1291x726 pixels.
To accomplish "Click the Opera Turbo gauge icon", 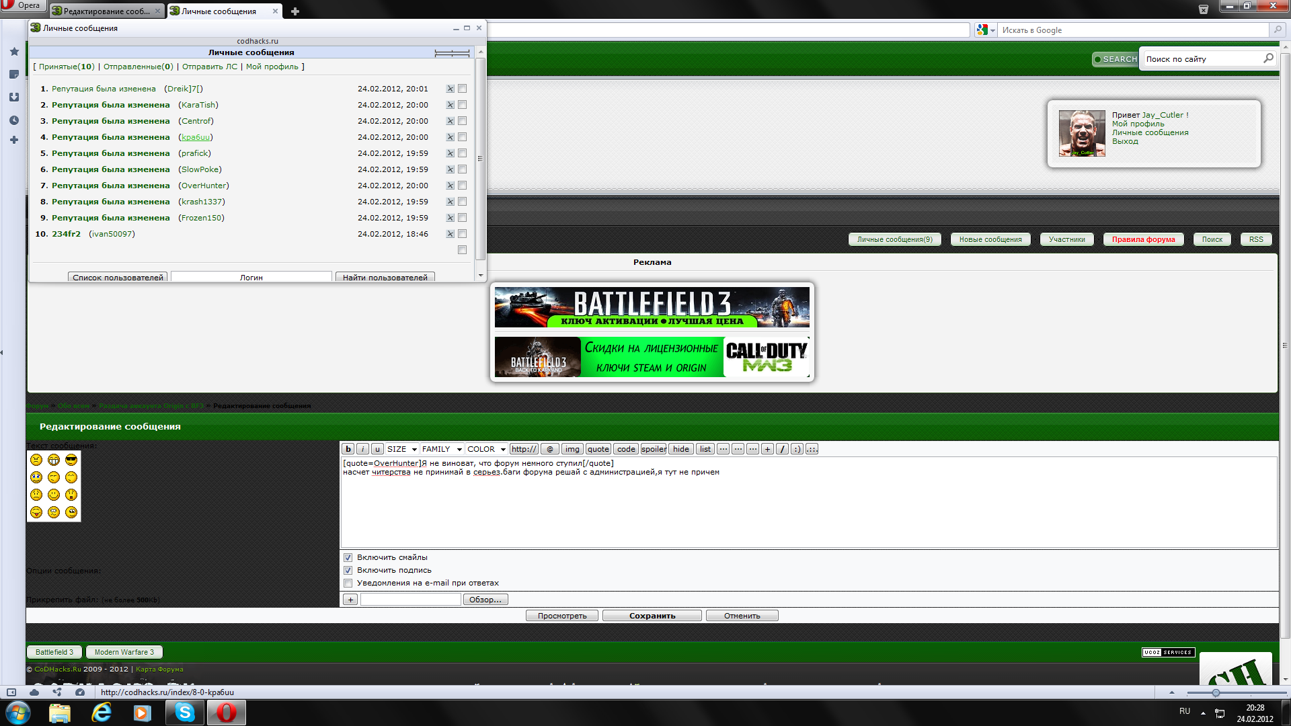I will pos(80,692).
